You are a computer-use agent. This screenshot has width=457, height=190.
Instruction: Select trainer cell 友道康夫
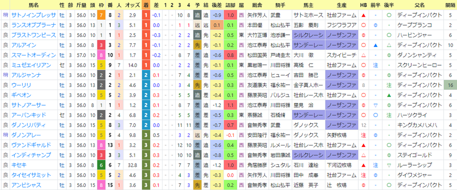click(x=257, y=85)
